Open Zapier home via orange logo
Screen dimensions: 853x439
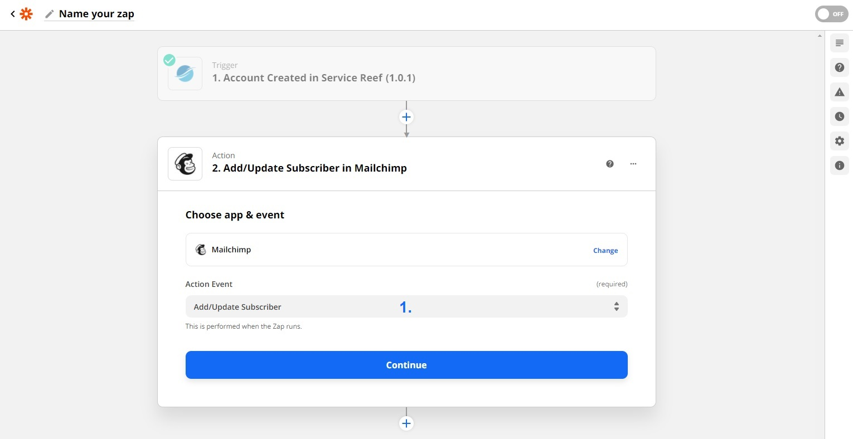click(x=26, y=14)
